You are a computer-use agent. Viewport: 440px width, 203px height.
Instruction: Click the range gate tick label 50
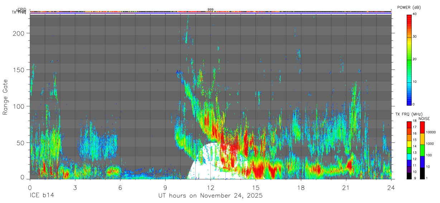click(x=20, y=142)
